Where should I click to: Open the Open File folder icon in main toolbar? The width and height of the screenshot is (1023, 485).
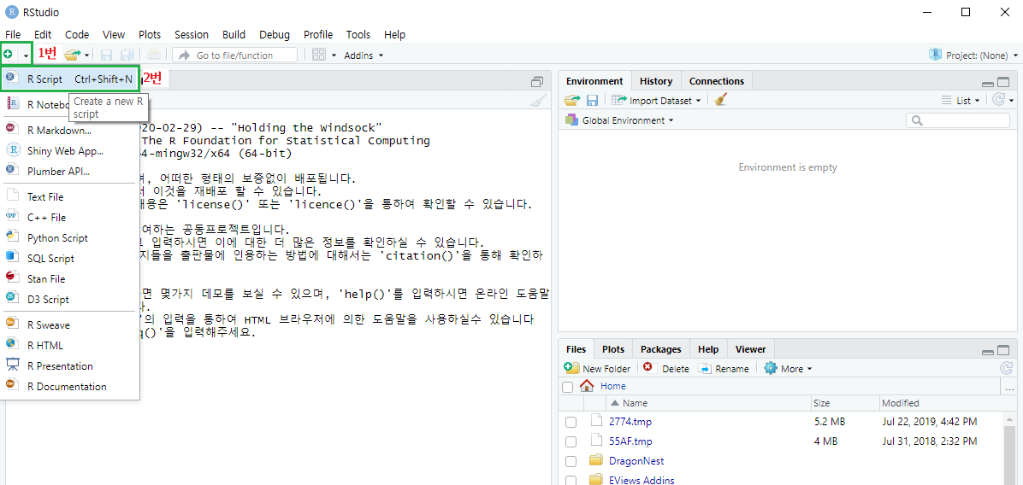pyautogui.click(x=73, y=55)
